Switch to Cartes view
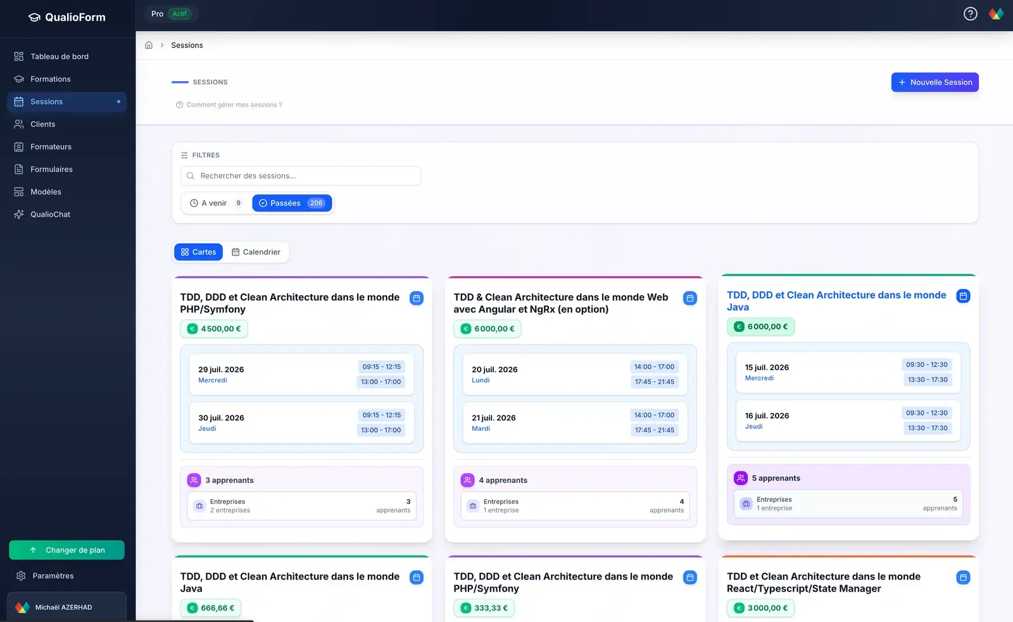 (198, 252)
